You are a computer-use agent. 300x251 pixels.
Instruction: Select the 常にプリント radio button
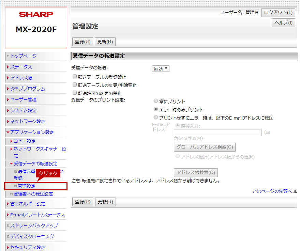(156, 101)
